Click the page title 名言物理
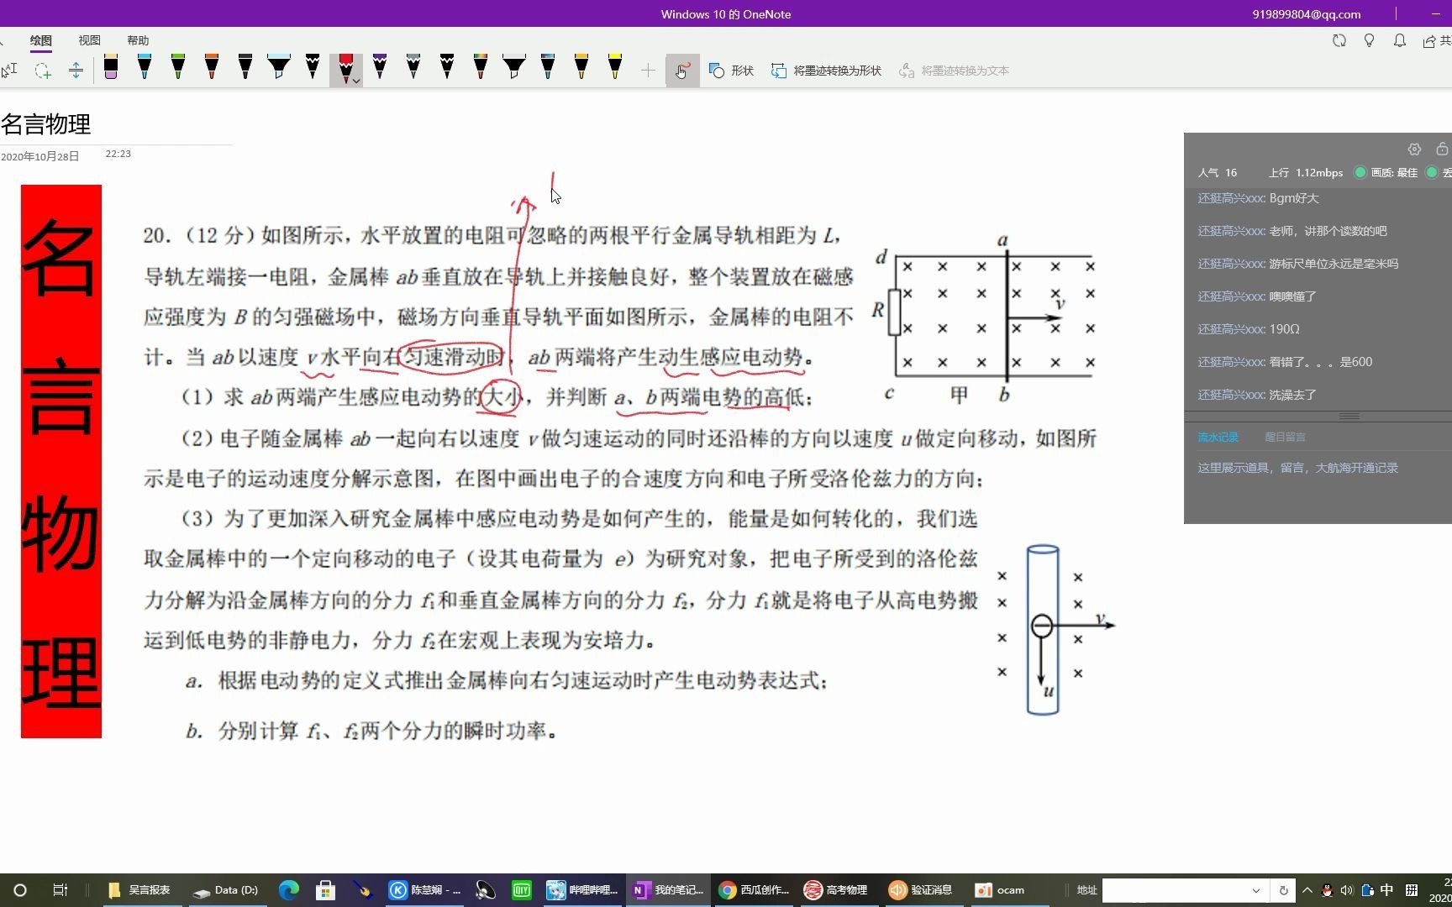The height and width of the screenshot is (907, 1452). pyautogui.click(x=46, y=124)
